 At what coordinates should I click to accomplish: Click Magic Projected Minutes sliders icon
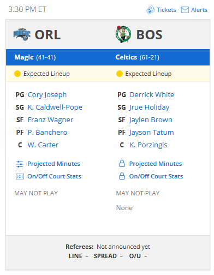coord(20,164)
